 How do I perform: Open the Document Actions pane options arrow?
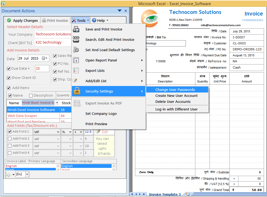[x=120, y=11]
